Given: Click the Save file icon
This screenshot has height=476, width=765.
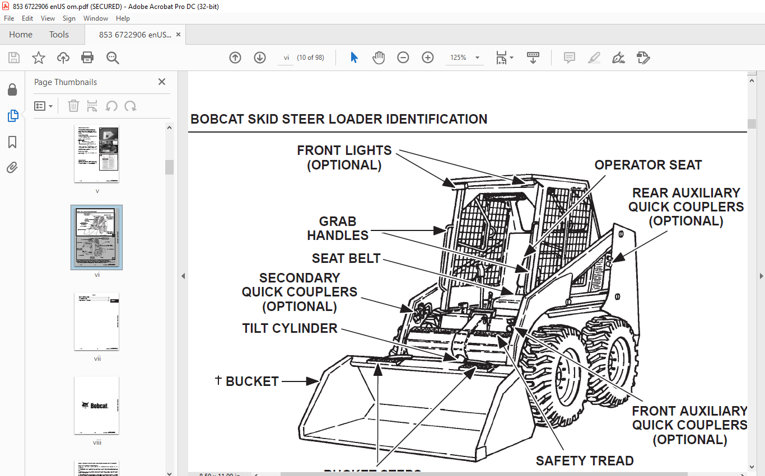Looking at the screenshot, I should pos(14,58).
